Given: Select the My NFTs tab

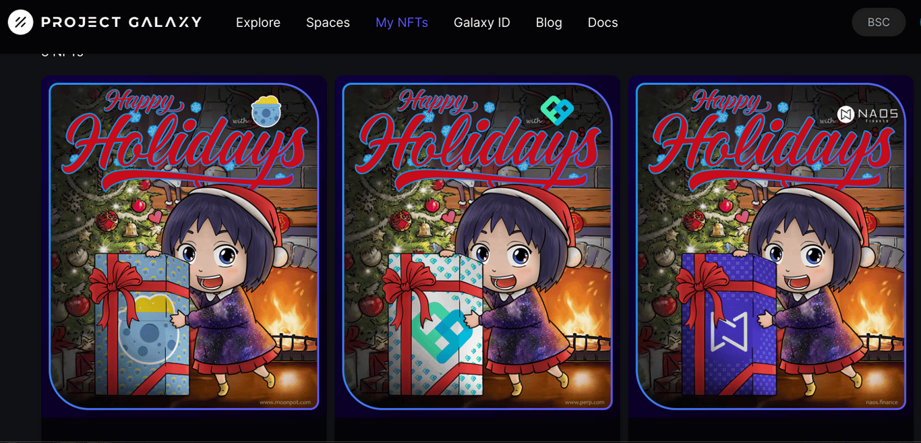Looking at the screenshot, I should point(402,22).
